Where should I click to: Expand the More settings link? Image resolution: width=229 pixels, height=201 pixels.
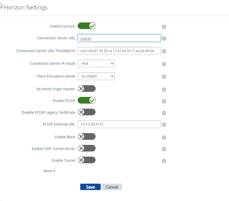(x=49, y=171)
